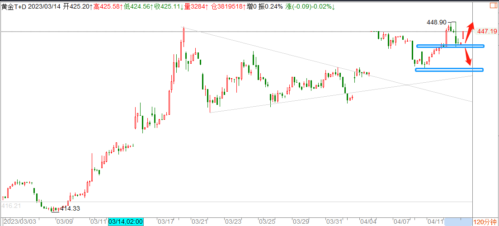Click the 03/23 date on time axis
Viewport: 499px width, 226px height.
point(233,221)
